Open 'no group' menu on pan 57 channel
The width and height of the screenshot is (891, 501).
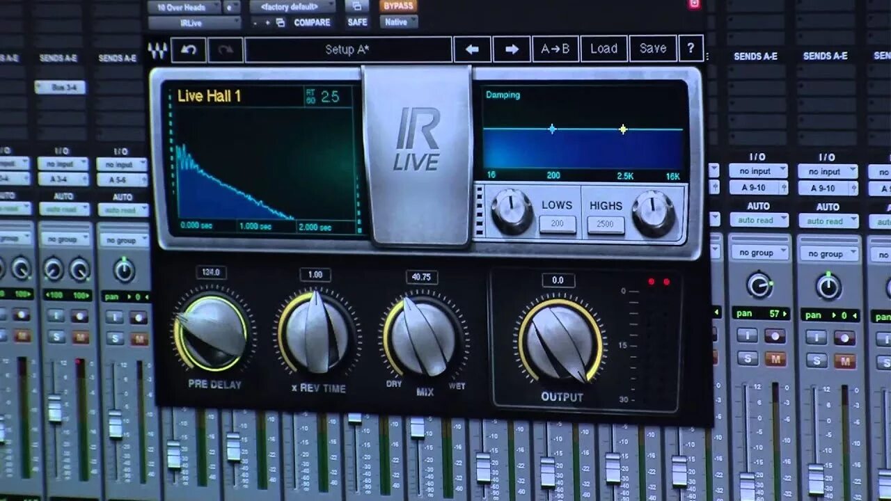click(x=760, y=253)
